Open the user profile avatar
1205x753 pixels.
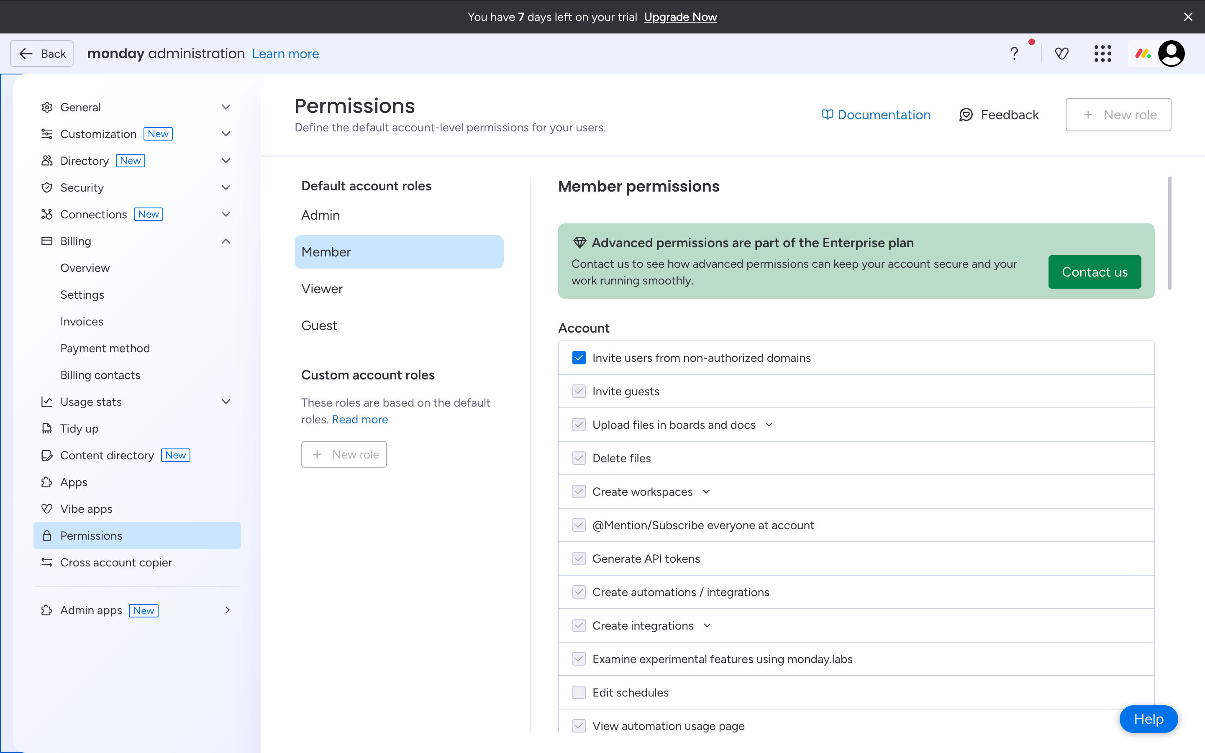point(1171,53)
